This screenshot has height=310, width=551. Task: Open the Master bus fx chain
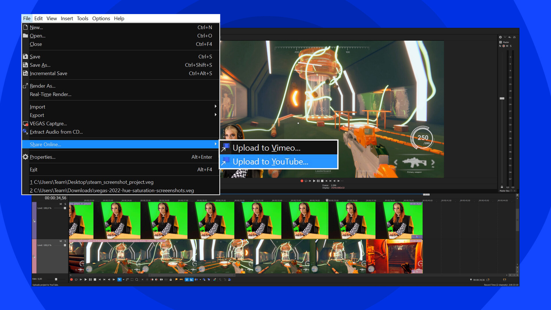tap(500, 46)
